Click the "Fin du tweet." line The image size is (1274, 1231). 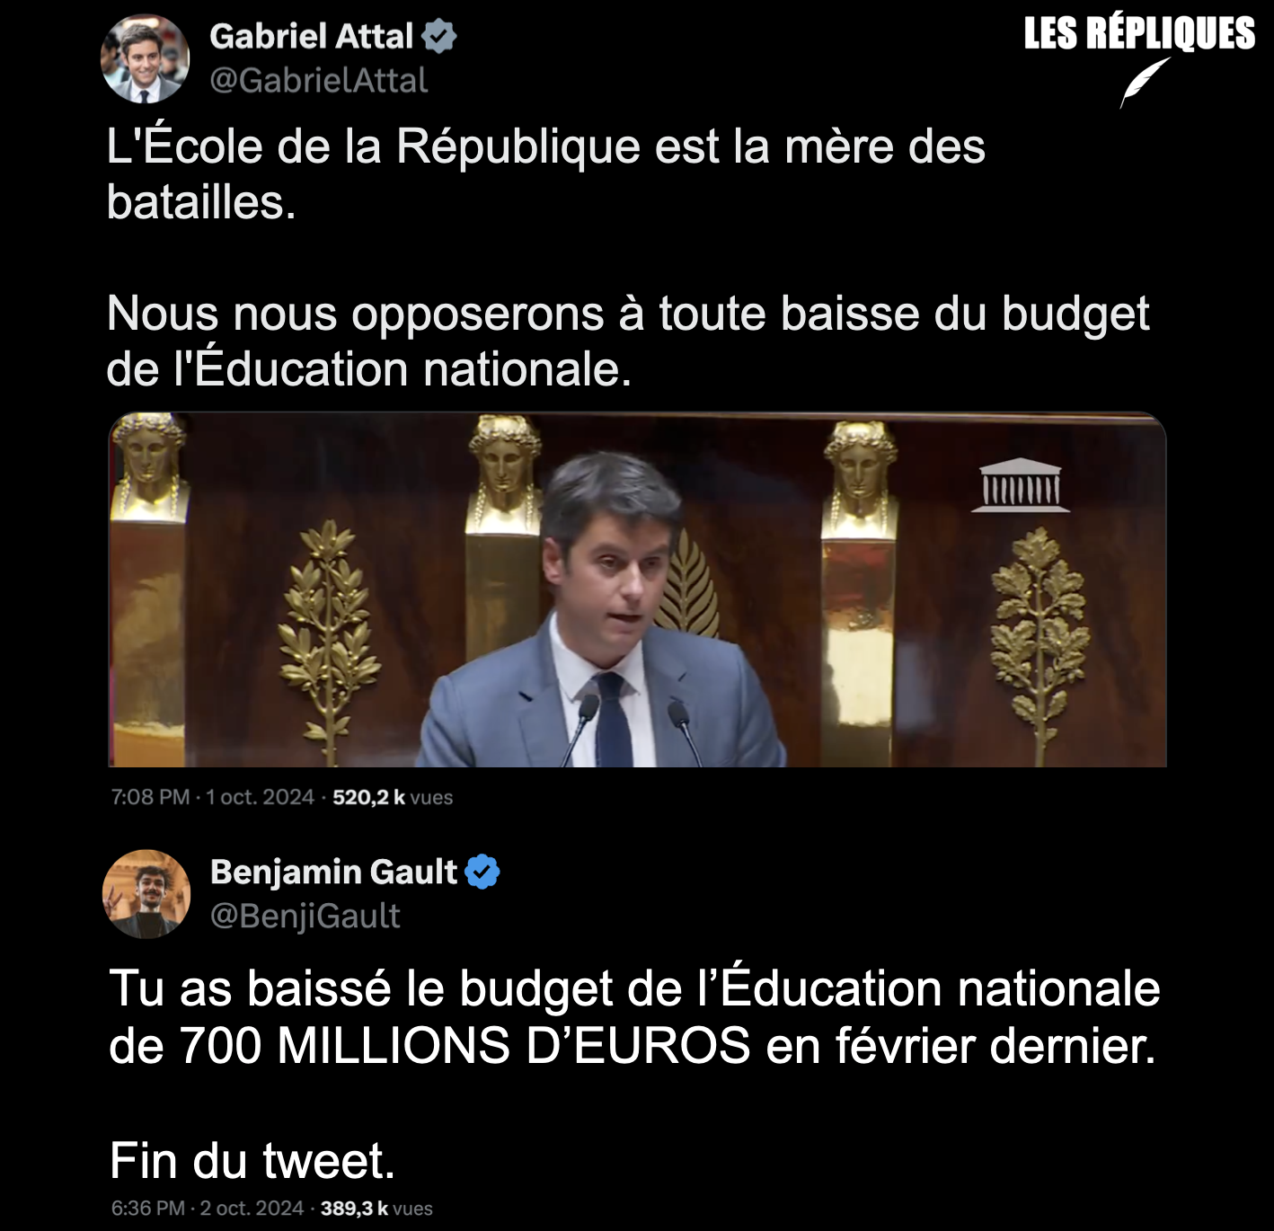252,1160
